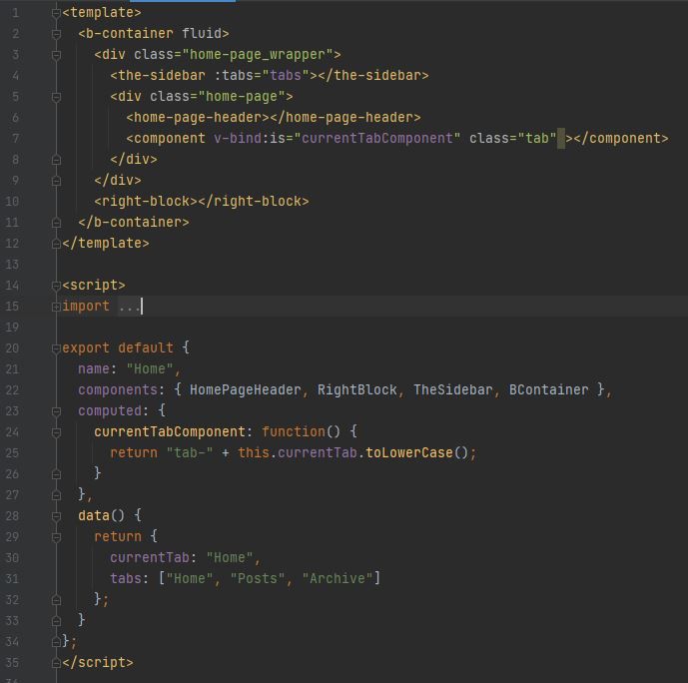Click the fold end marker on line 12
This screenshot has width=688, height=683.
click(x=56, y=244)
